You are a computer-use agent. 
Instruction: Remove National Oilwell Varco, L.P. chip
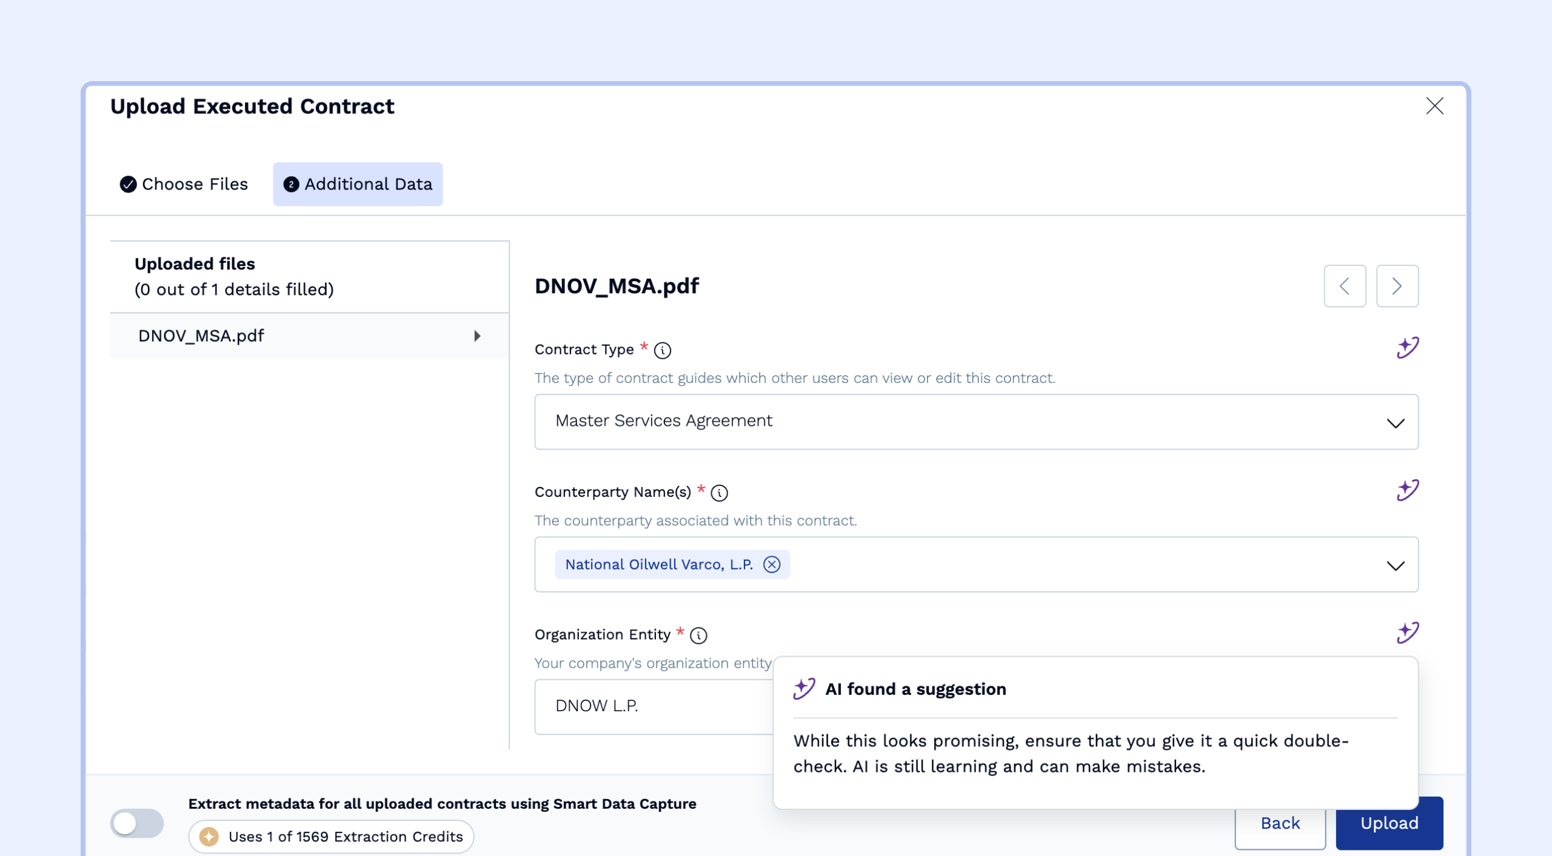click(x=771, y=564)
